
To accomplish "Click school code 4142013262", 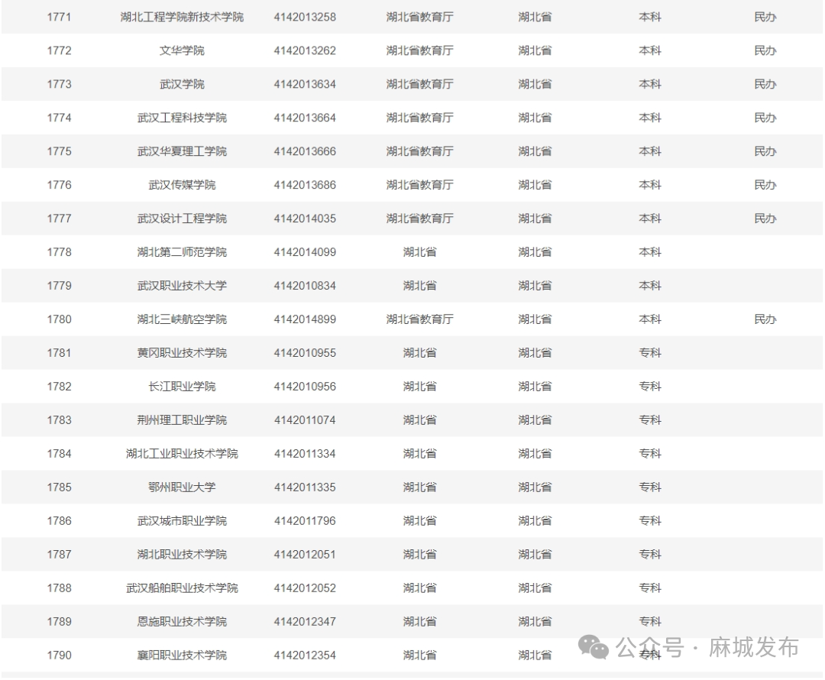I will tap(305, 50).
